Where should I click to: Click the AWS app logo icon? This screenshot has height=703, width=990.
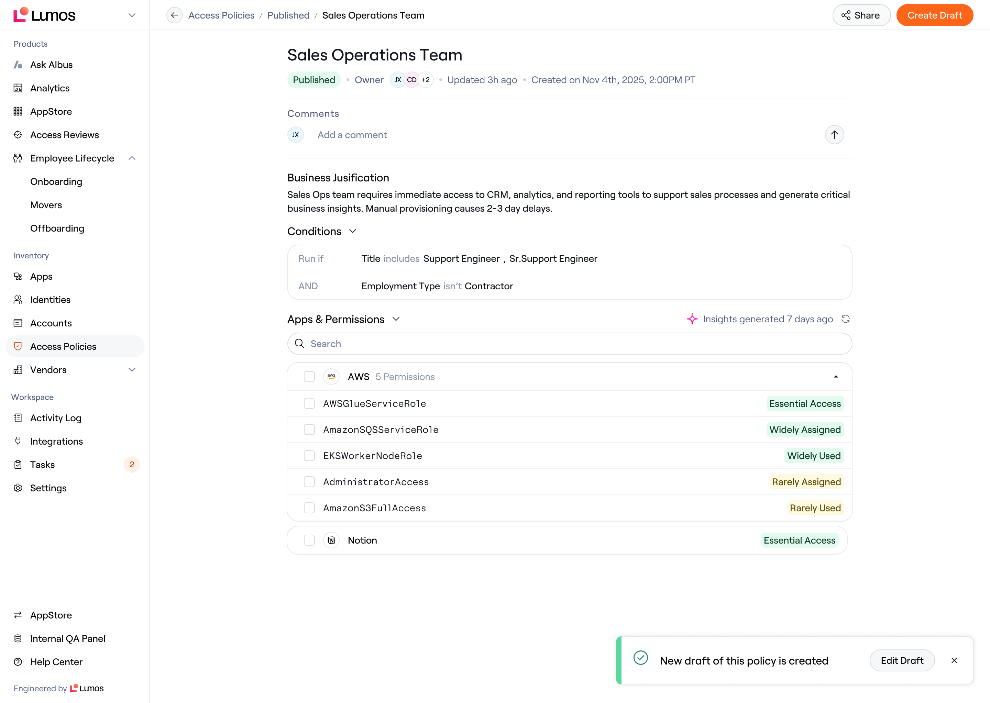pos(331,377)
